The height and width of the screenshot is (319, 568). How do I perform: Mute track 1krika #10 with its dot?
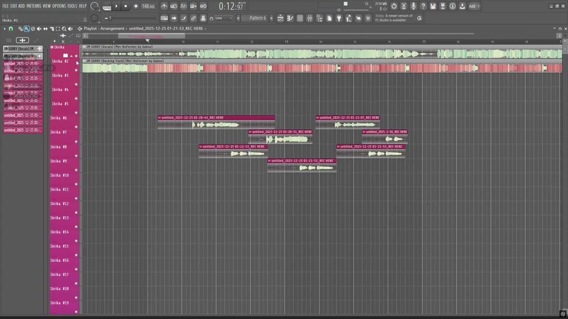tap(76, 184)
